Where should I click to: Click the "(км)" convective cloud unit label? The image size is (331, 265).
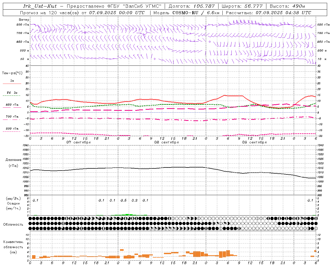13,252
